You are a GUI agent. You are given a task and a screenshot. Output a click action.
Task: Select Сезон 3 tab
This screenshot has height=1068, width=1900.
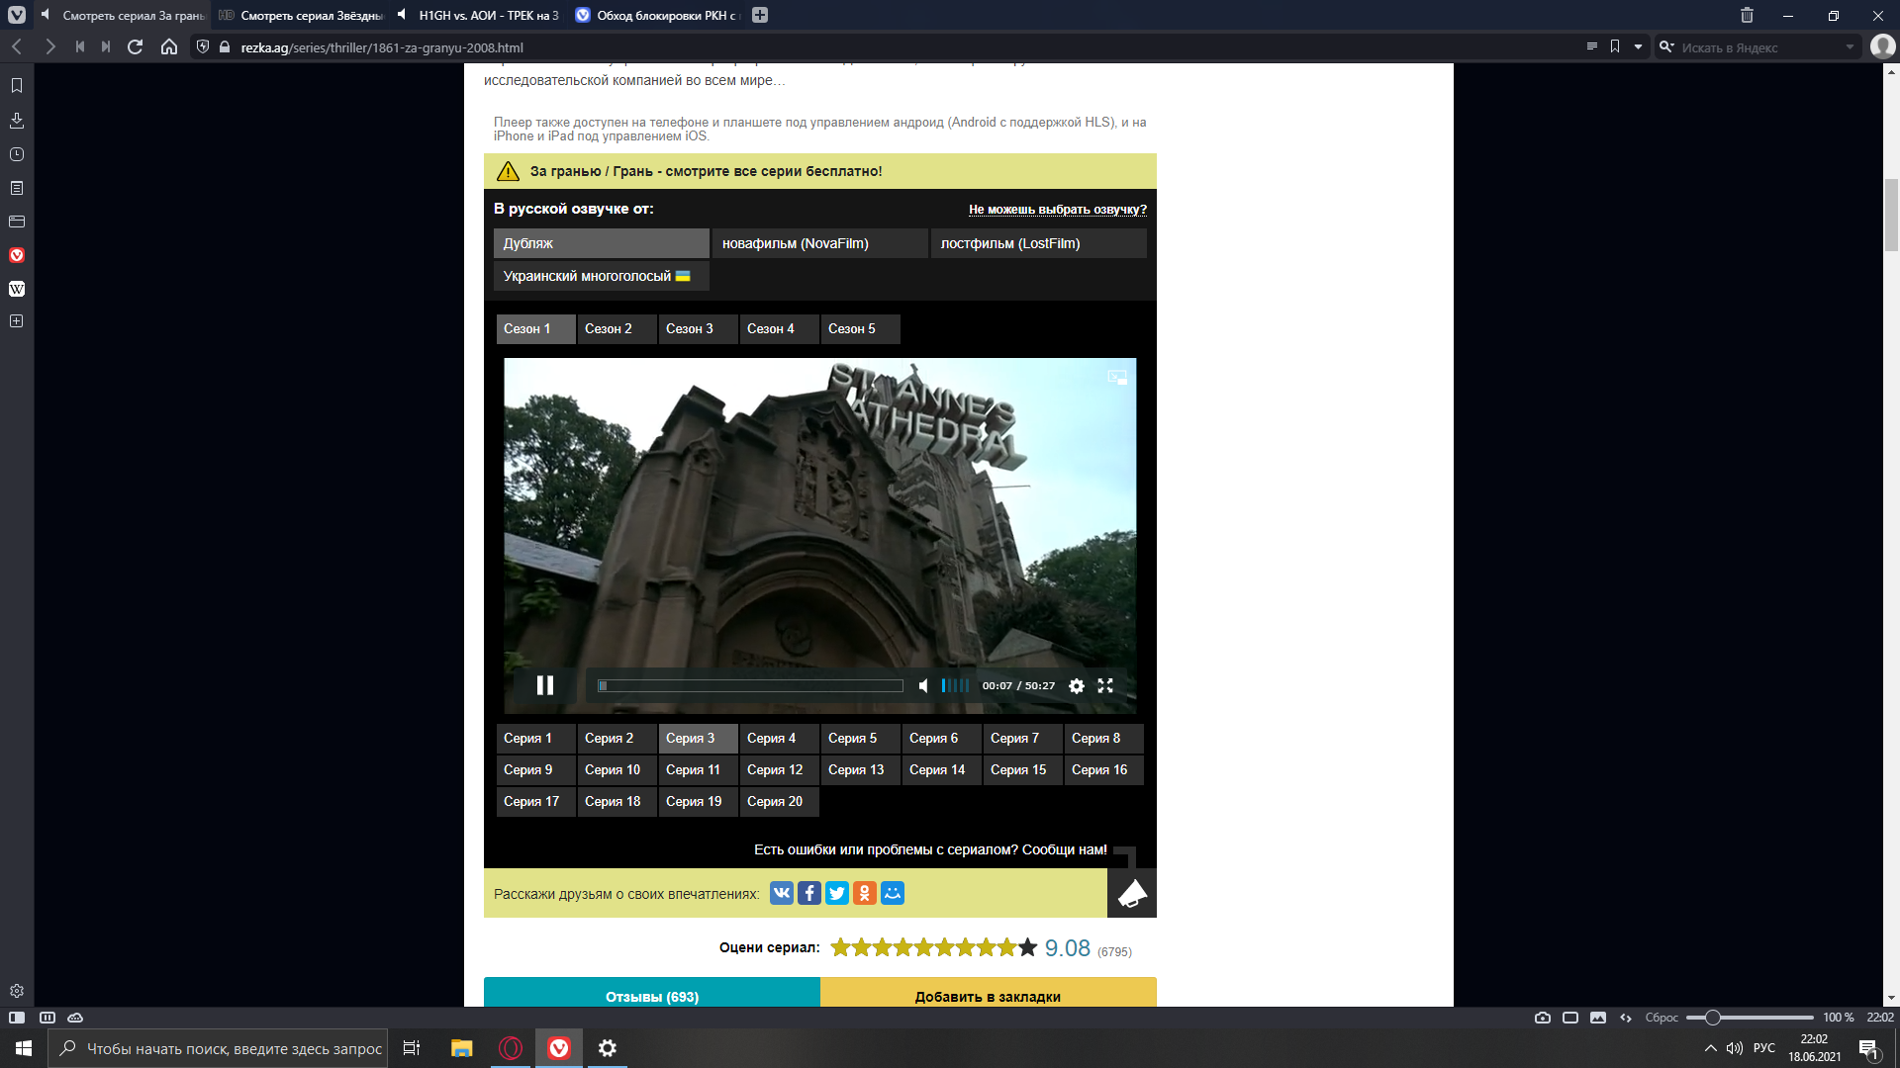(x=699, y=328)
